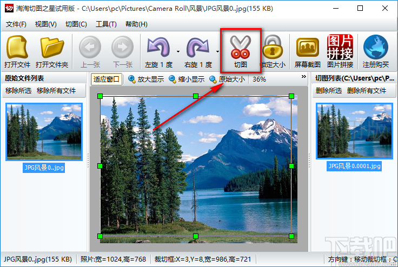Select thumbnail JPG风景0..jpg in original list
The image size is (398, 267).
pyautogui.click(x=44, y=132)
